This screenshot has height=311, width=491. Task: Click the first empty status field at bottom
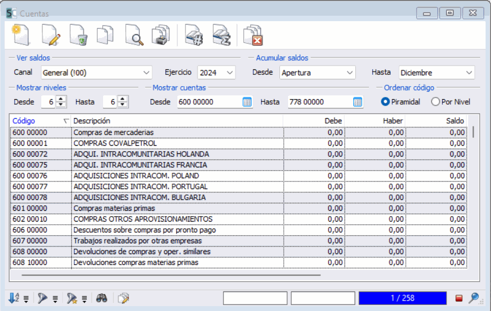pos(255,298)
